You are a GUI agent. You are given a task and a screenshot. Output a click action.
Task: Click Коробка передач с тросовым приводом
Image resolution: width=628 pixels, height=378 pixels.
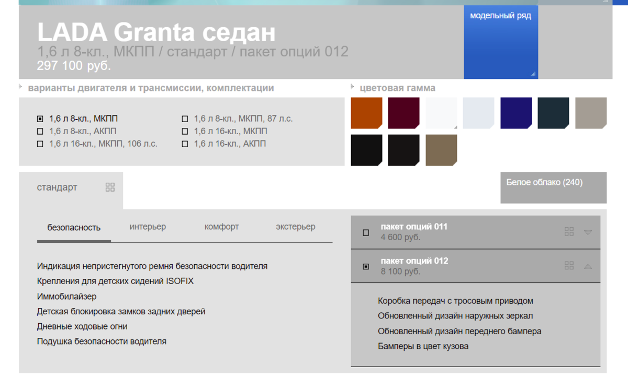tap(455, 301)
